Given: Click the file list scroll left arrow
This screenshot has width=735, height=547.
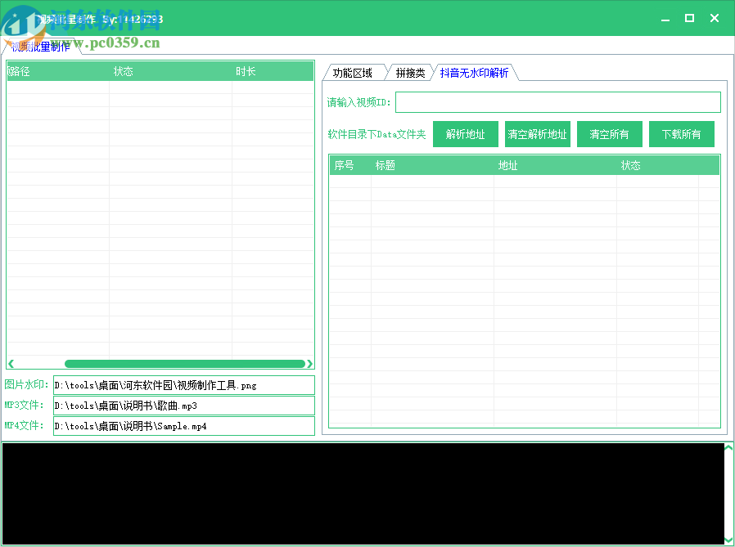Looking at the screenshot, I should coord(11,364).
